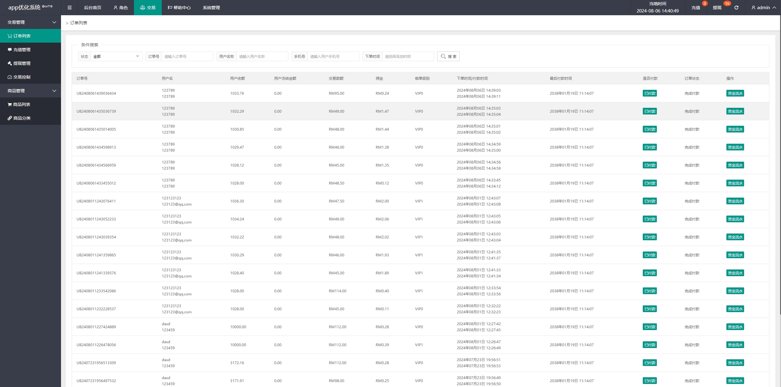Viewport: 781px width, 387px height.
Task: Click the user balance 3172.16
Action: click(x=237, y=363)
